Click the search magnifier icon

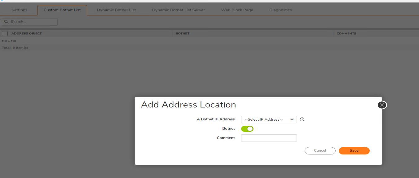[6, 22]
